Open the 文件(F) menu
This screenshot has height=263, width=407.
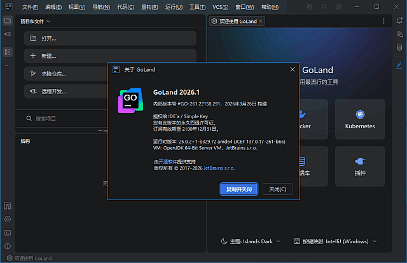coord(30,6)
